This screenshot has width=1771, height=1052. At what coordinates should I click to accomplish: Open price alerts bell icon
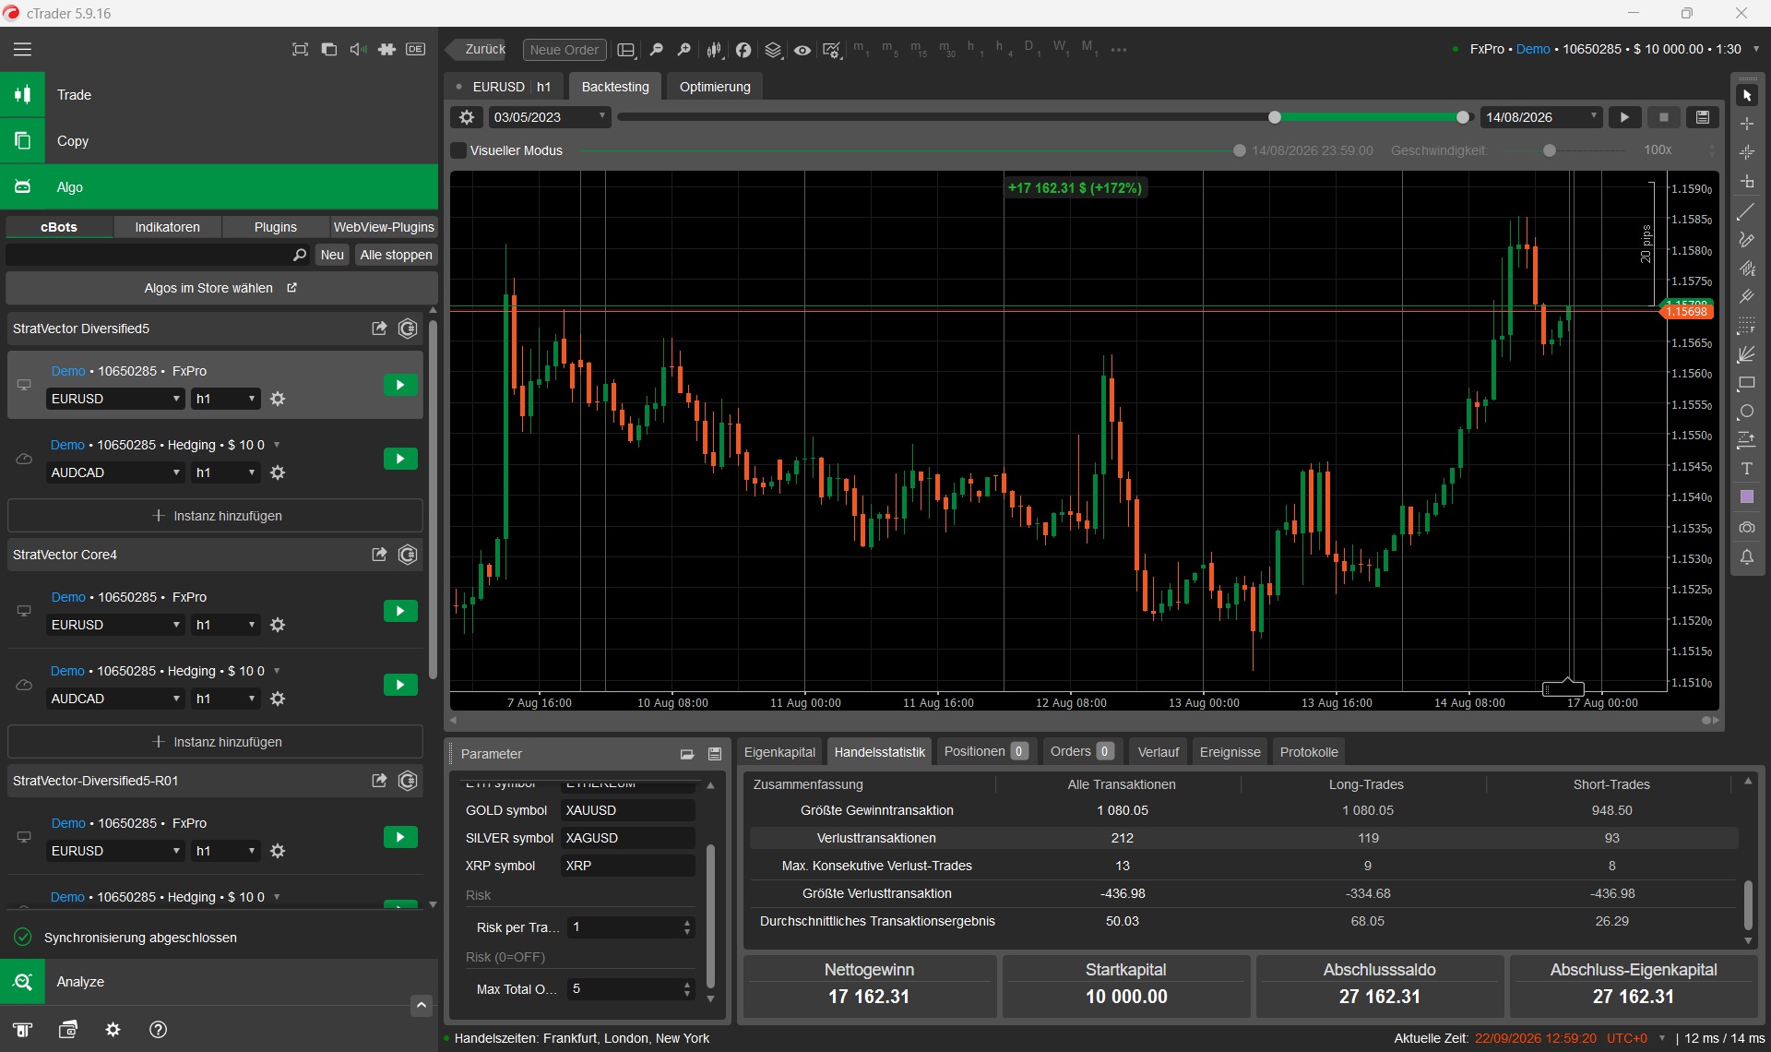tap(1747, 557)
